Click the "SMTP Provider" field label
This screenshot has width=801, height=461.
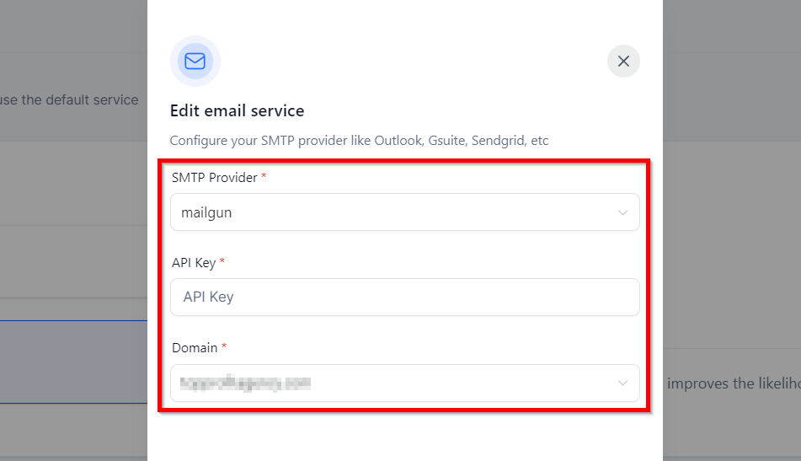point(214,177)
